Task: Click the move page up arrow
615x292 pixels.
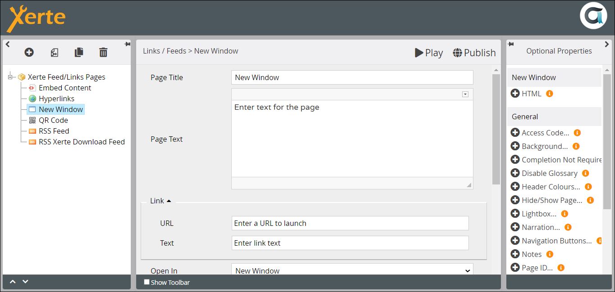Action: [13, 282]
